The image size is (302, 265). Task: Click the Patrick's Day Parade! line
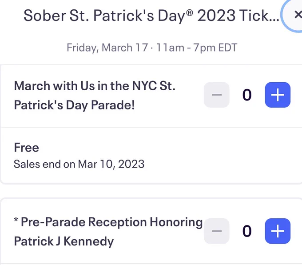click(x=74, y=105)
